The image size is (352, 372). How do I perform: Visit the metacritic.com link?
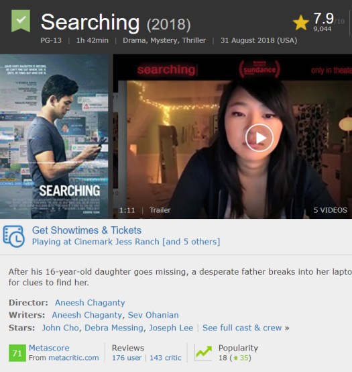click(74, 358)
